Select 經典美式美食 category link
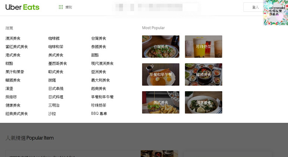 pyautogui.click(x=16, y=114)
